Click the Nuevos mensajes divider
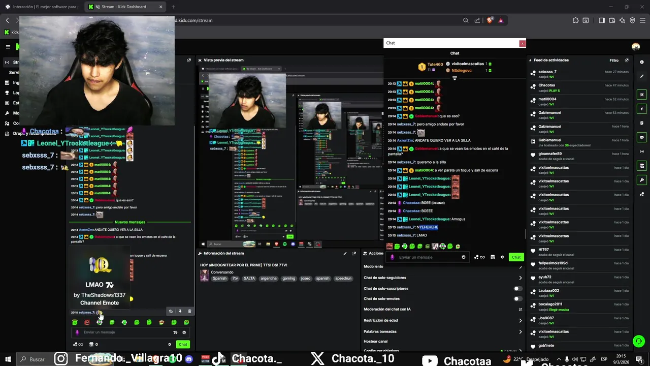The image size is (650, 366). click(x=130, y=222)
